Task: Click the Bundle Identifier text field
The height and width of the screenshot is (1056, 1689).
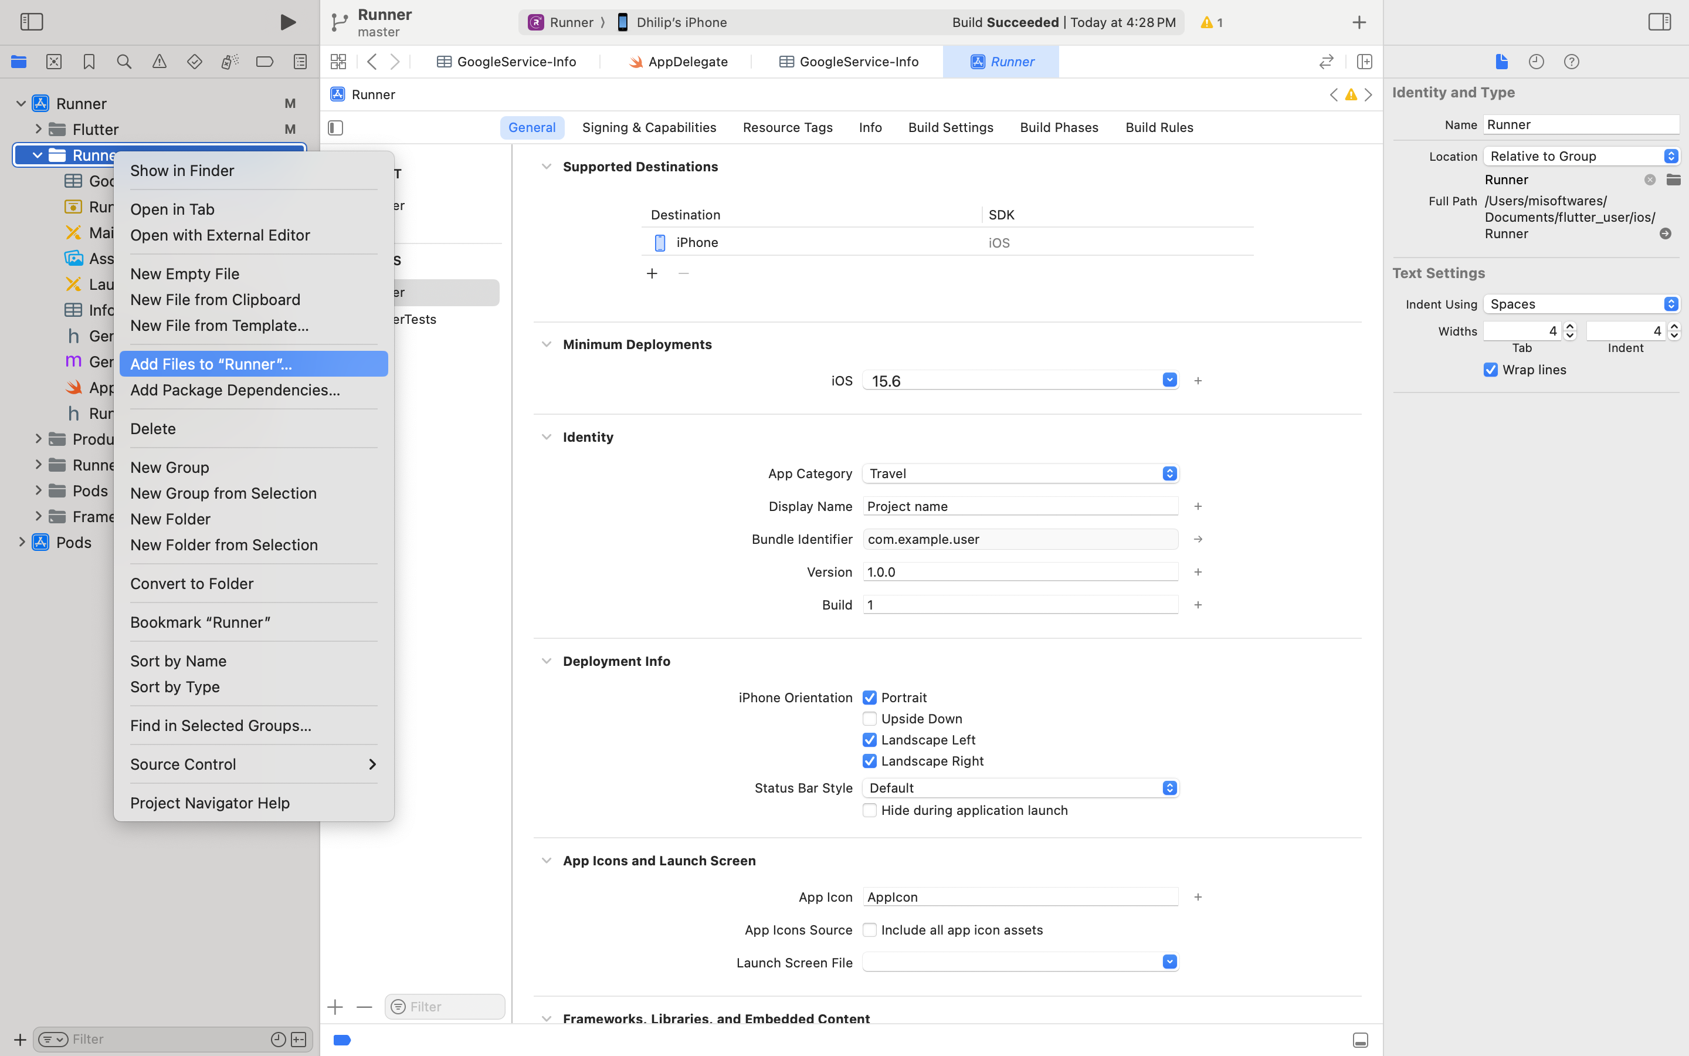Action: 1020,539
